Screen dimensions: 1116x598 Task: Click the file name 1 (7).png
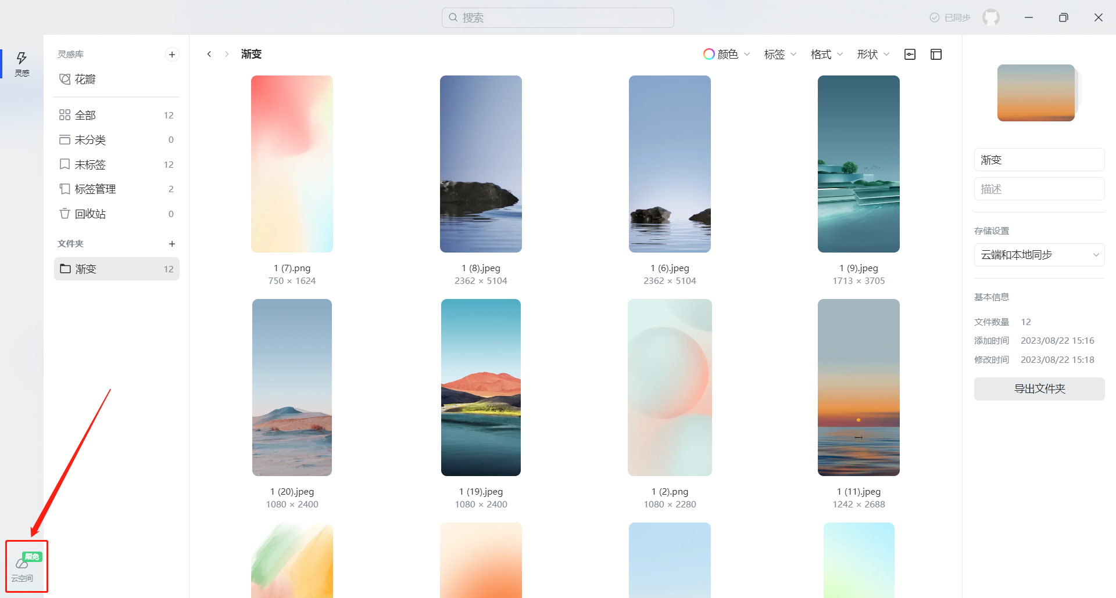point(292,268)
